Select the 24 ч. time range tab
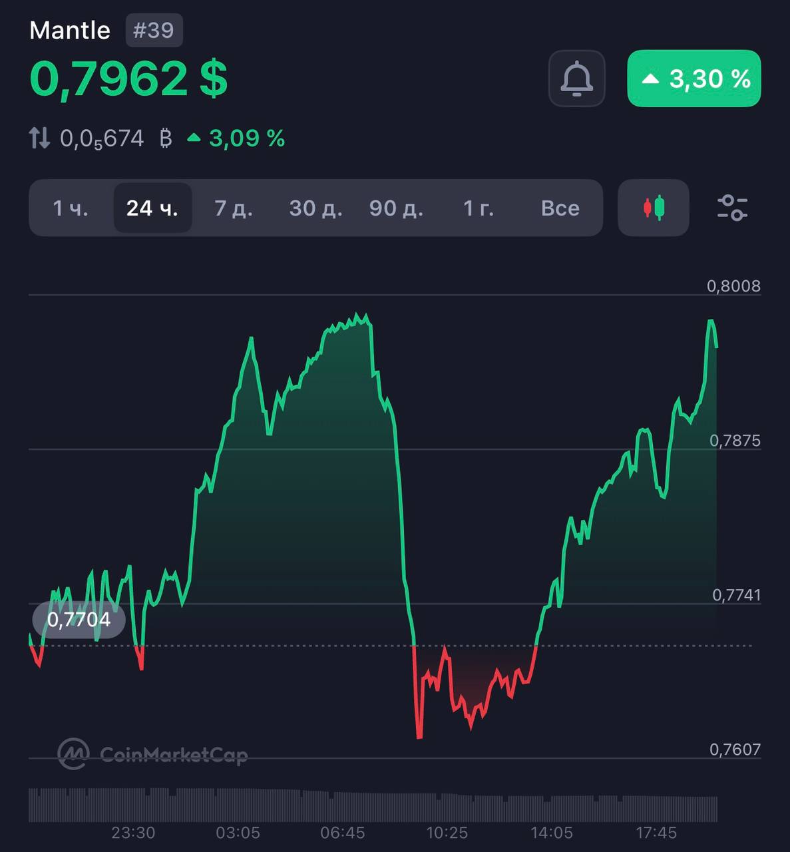The image size is (790, 852). pos(152,208)
